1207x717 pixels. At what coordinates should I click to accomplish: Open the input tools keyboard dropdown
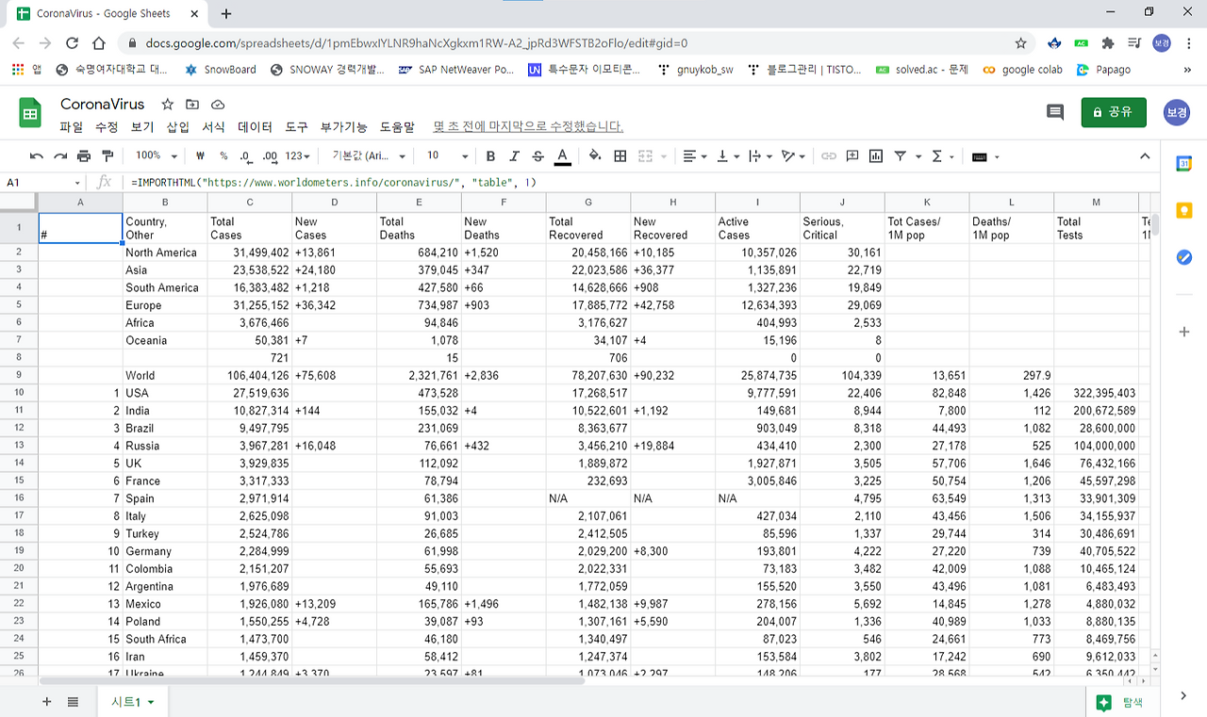click(984, 156)
